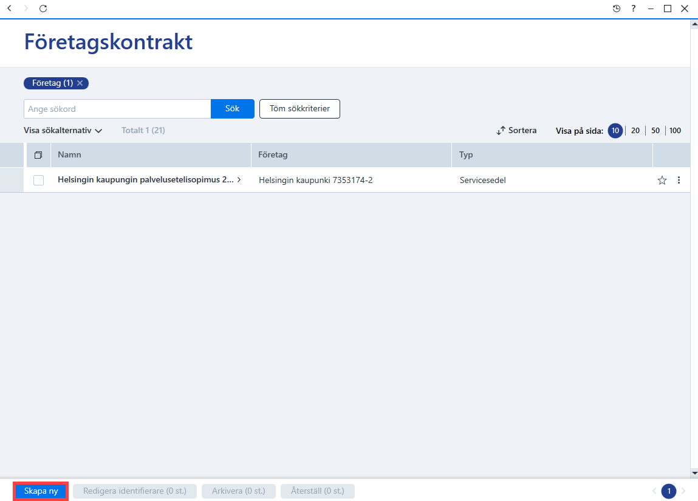Tick the checkbox for Helsingin kaupungin row
This screenshot has width=698, height=501.
click(x=39, y=180)
